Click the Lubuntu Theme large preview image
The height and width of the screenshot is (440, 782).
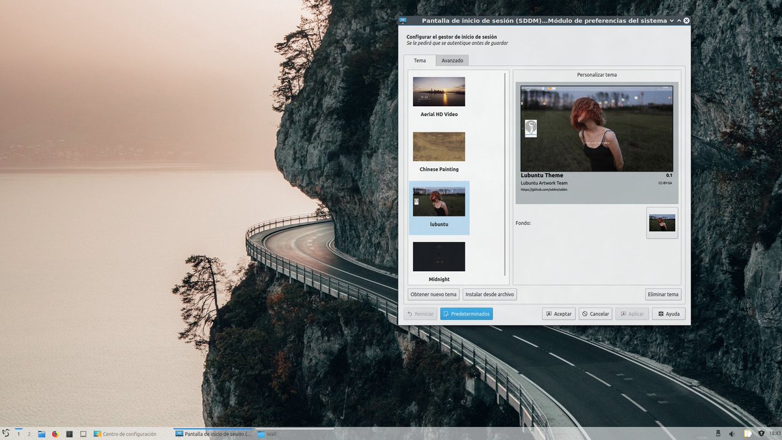click(x=597, y=128)
